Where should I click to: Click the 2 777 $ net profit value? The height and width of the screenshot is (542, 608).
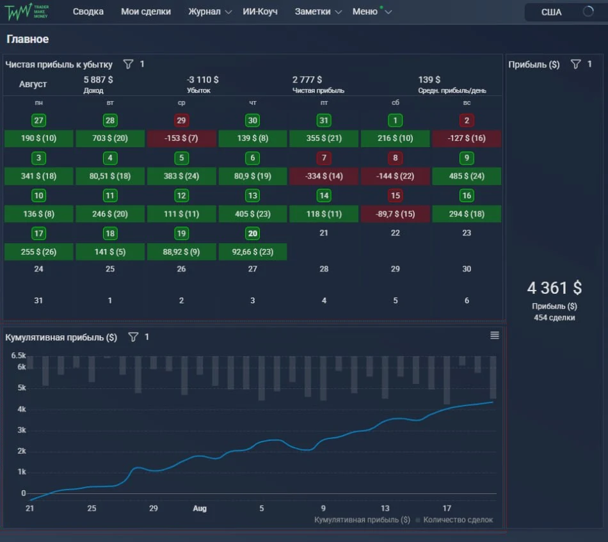coord(307,79)
